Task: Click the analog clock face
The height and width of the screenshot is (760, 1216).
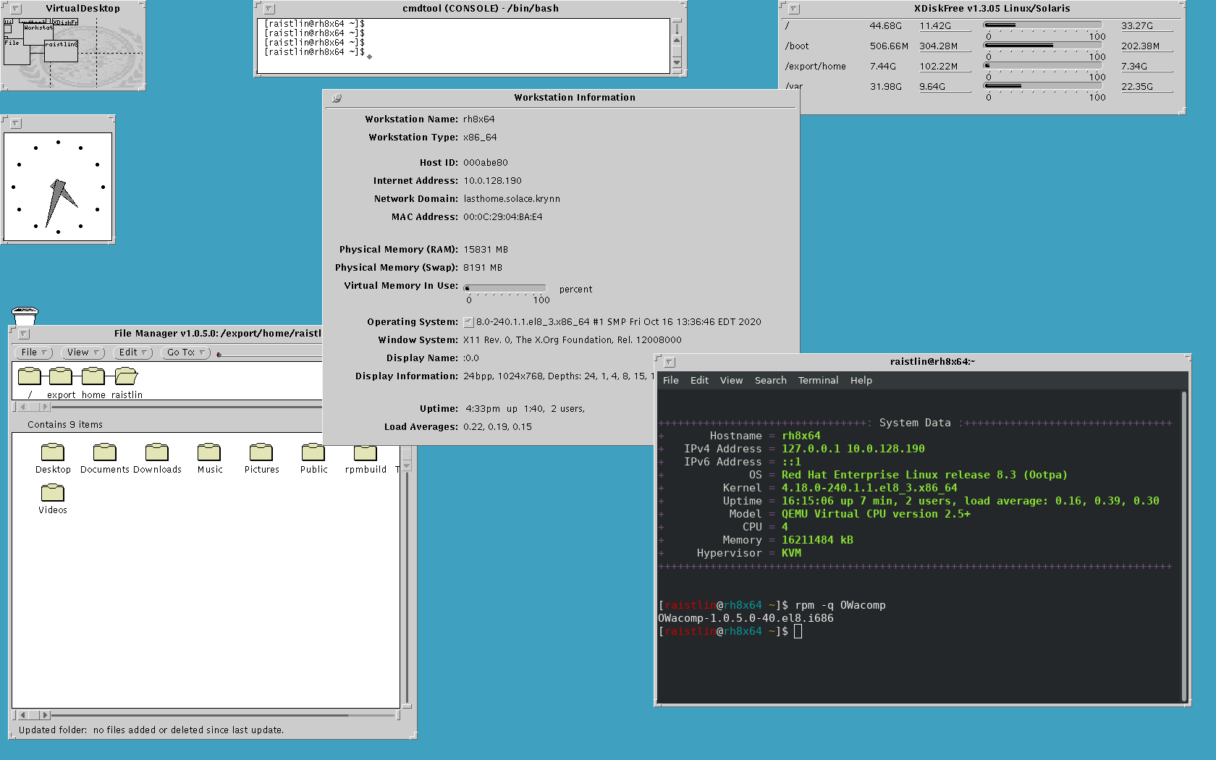Action: point(58,187)
